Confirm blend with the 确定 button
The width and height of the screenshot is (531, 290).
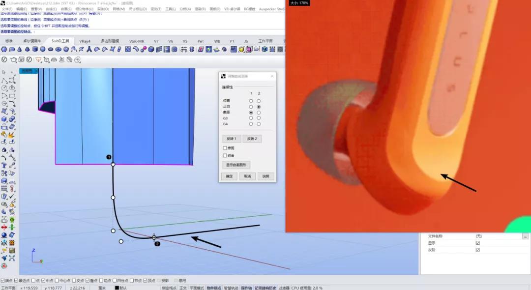point(229,176)
